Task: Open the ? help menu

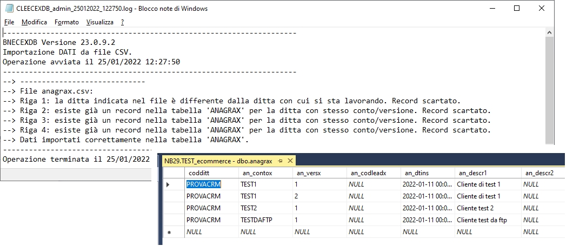Action: [123, 22]
